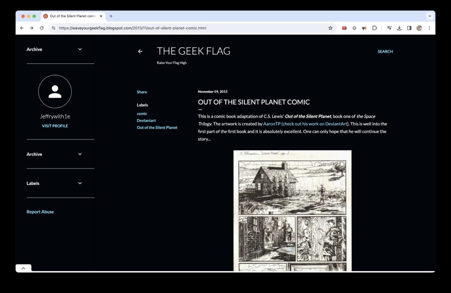The width and height of the screenshot is (451, 293).
Task: Click the Share link
Action: (x=142, y=92)
